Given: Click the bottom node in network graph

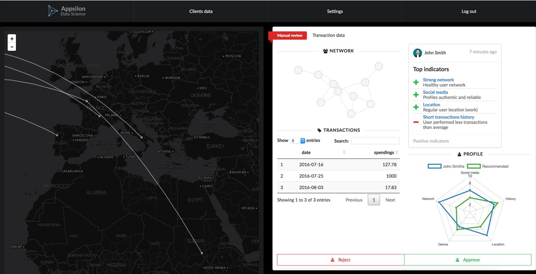Looking at the screenshot, I should 351,114.
